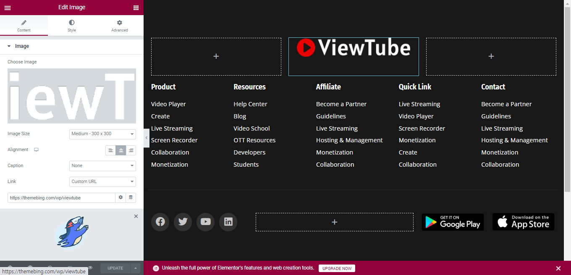Select the Resources heading
571x275 pixels.
(x=250, y=87)
